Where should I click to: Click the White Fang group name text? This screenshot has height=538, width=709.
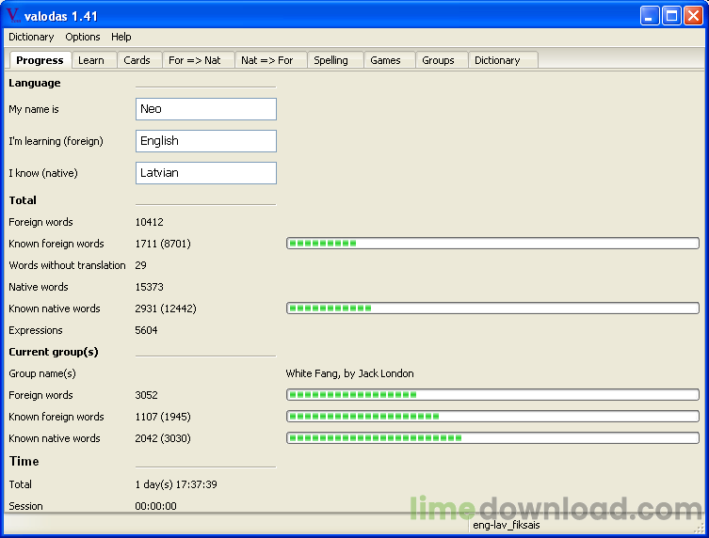point(350,373)
